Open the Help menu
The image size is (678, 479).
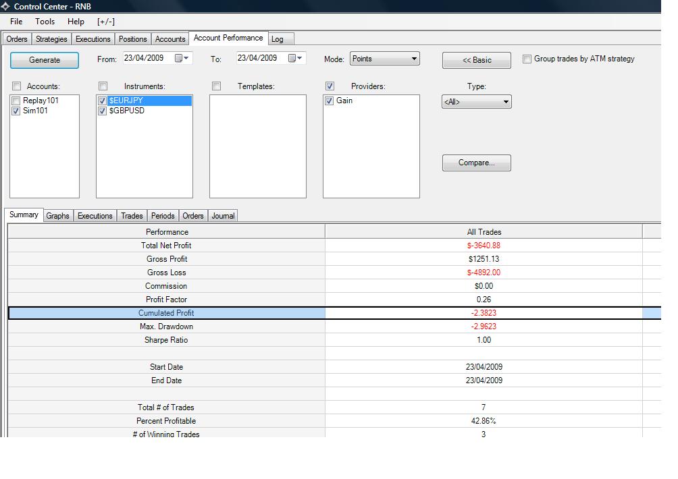coord(76,22)
